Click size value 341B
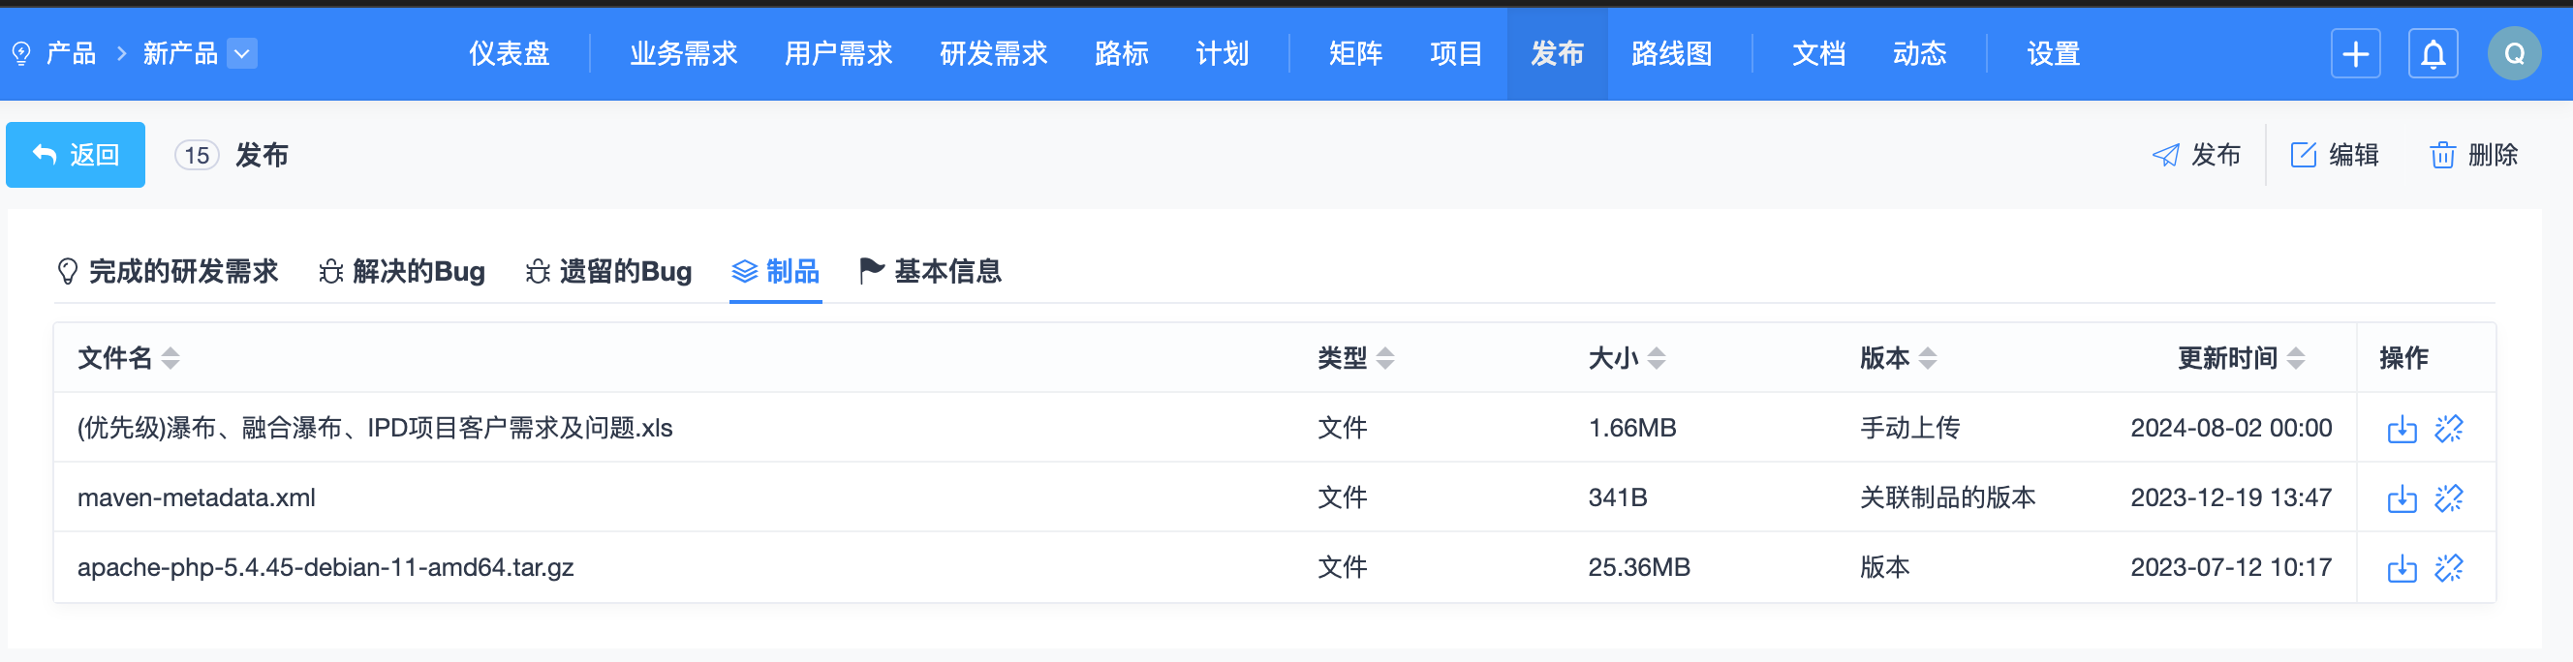The image size is (2573, 662). pos(1617,498)
